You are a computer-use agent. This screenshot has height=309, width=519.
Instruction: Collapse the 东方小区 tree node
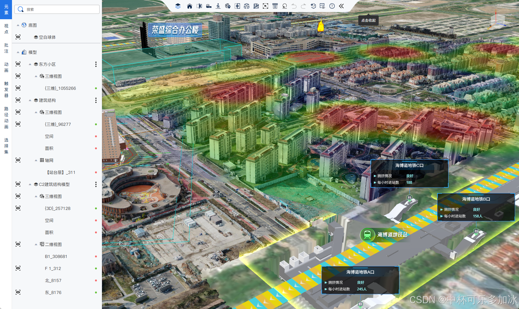tap(30, 64)
